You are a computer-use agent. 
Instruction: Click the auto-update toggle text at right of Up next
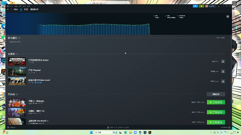(220, 38)
